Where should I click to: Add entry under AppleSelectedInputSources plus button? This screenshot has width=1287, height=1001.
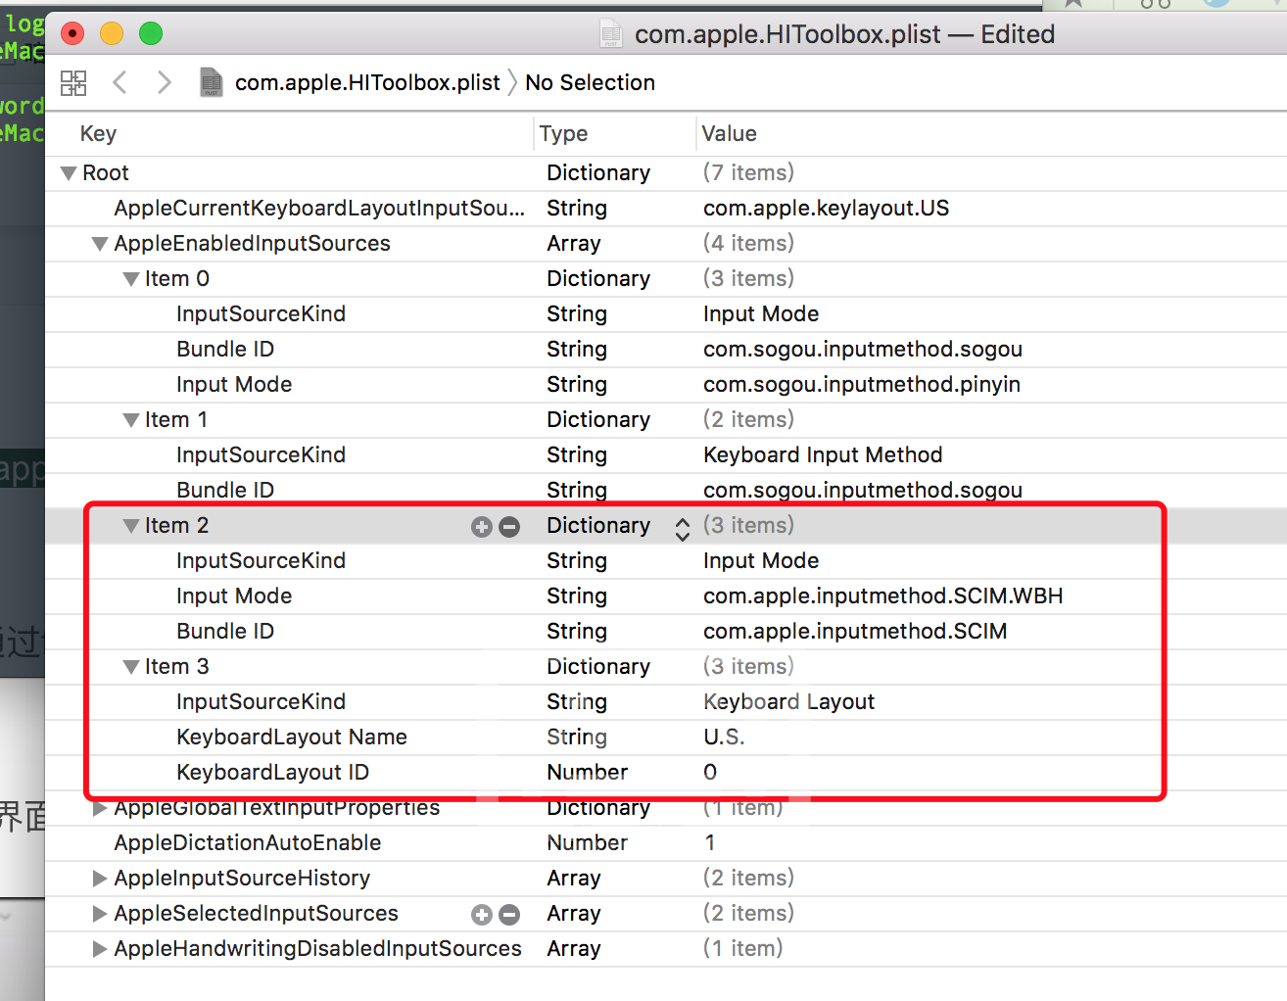[481, 915]
